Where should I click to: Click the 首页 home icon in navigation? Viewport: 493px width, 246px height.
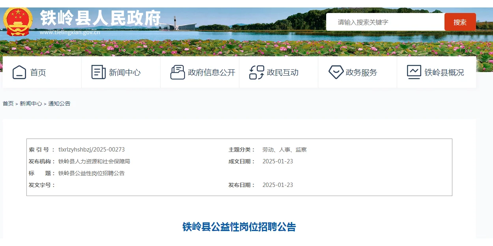pos(19,72)
